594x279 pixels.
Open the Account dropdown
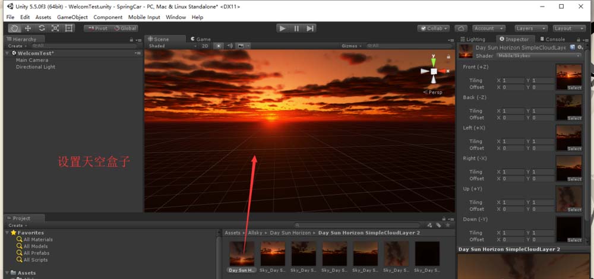click(489, 28)
